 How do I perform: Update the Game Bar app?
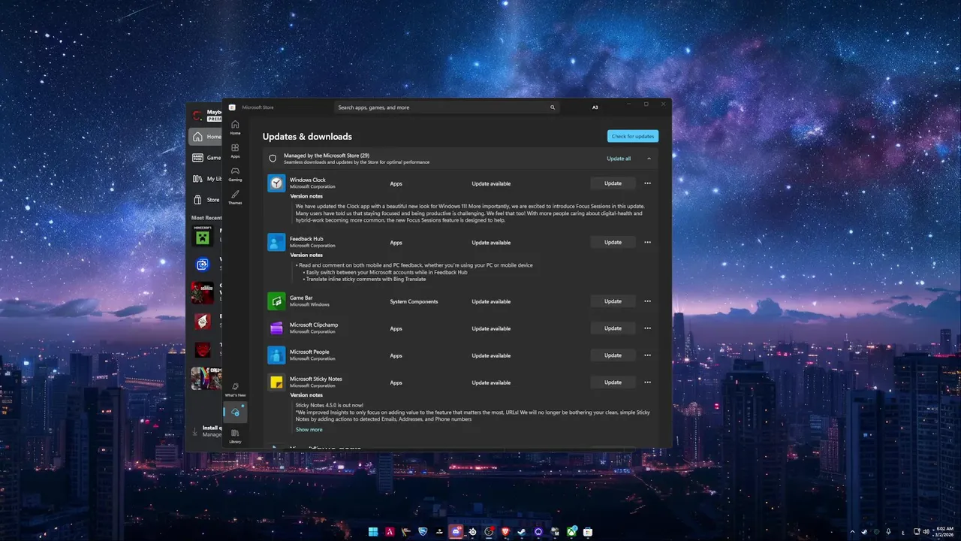tap(613, 301)
